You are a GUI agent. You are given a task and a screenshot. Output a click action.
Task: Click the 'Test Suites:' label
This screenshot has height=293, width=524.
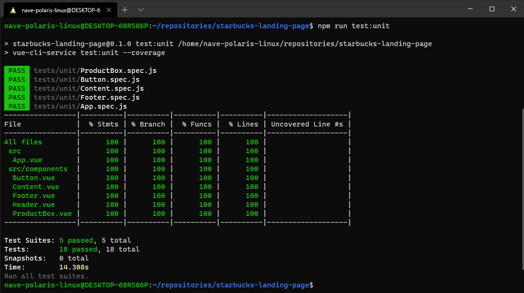point(29,240)
